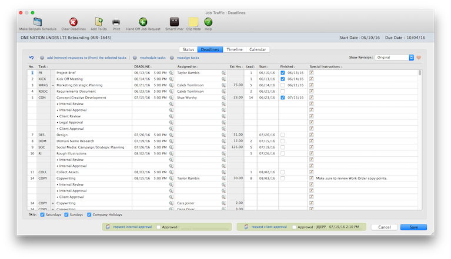Click the orange heart color icon
The image size is (451, 259).
(x=419, y=58)
